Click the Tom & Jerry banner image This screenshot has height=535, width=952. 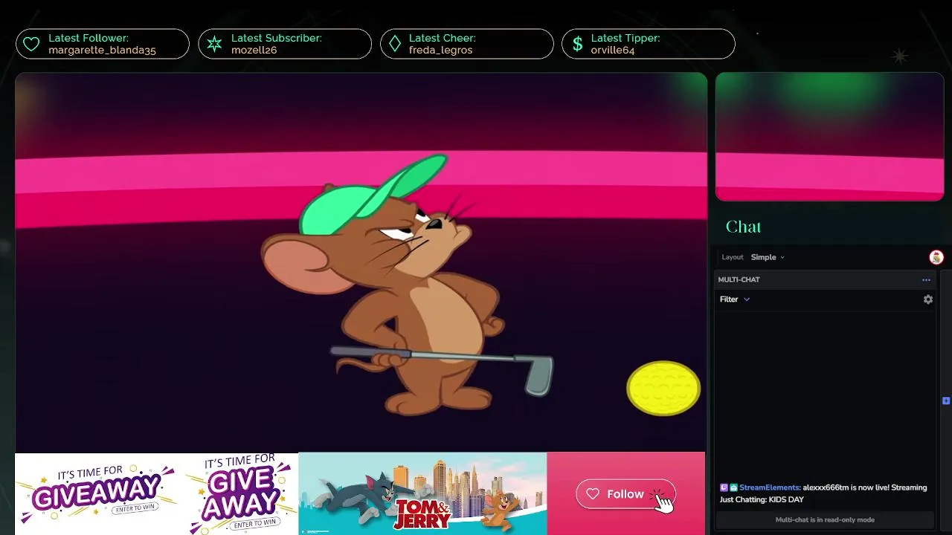[x=422, y=493]
